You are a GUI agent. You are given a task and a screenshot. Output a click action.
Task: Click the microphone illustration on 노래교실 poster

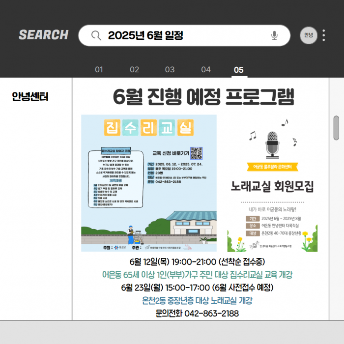click(272, 143)
